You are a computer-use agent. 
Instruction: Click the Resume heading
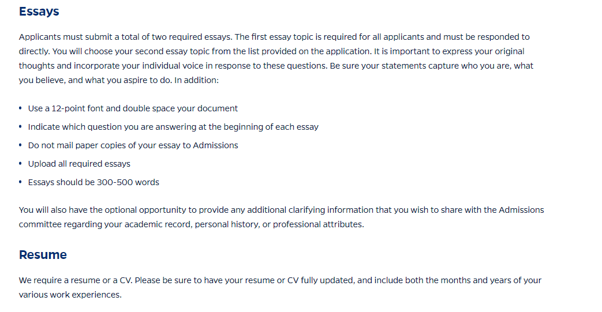tap(43, 255)
